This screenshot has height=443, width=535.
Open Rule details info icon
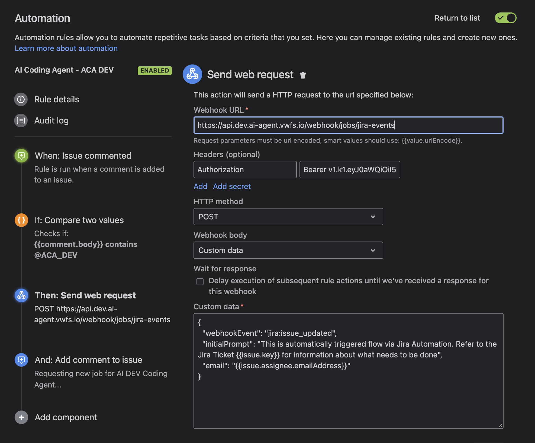point(21,99)
